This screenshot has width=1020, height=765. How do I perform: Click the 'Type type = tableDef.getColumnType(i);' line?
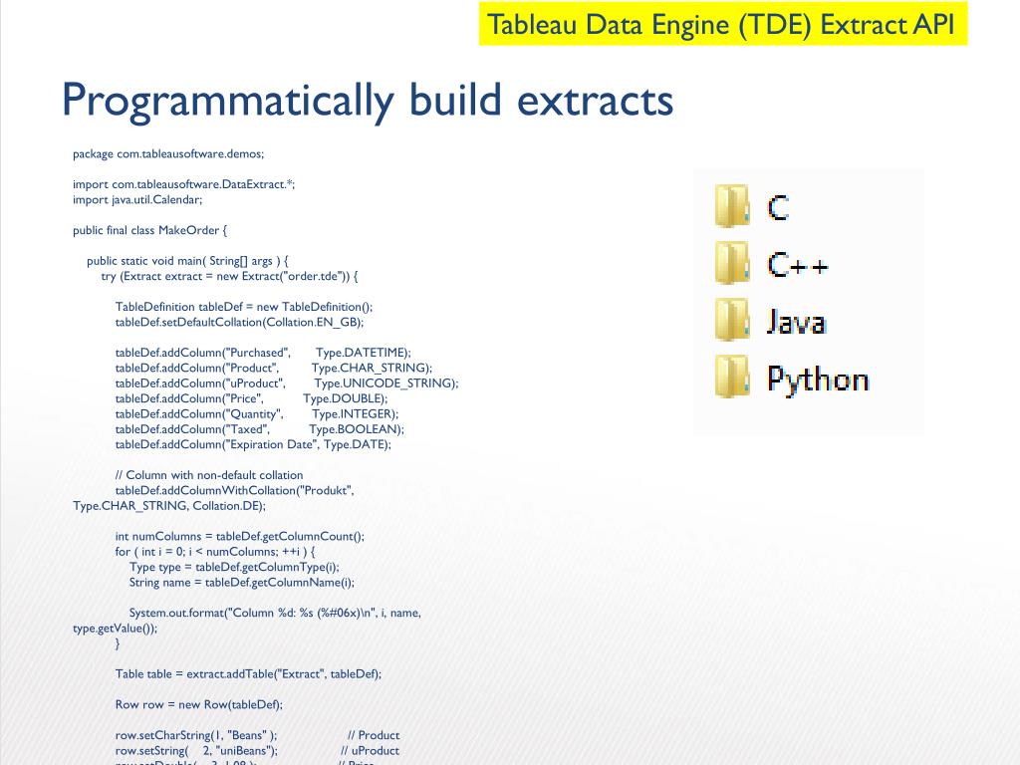tap(234, 567)
